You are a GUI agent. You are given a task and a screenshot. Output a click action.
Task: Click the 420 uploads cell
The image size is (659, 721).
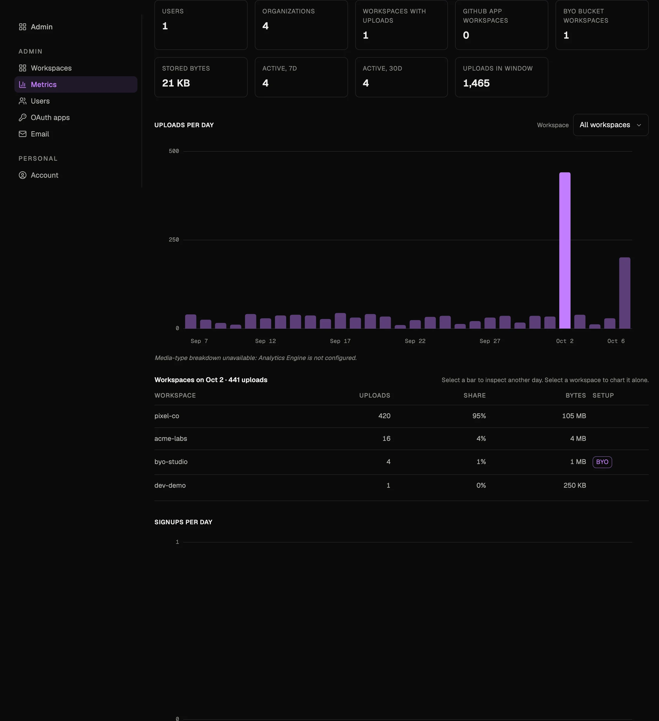point(384,416)
